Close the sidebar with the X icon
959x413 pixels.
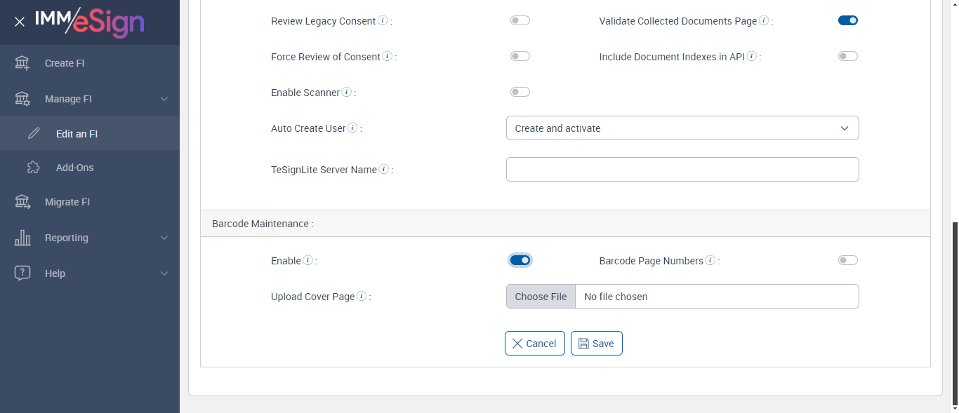coord(20,22)
